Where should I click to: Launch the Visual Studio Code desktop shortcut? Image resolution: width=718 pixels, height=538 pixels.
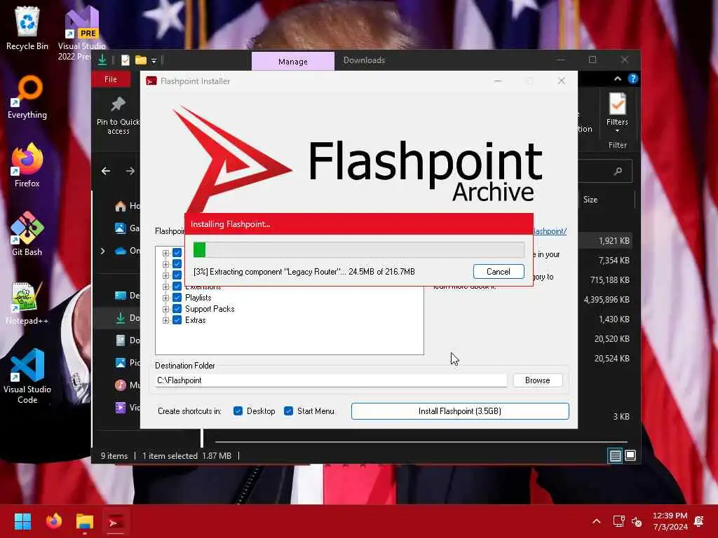pos(27,376)
